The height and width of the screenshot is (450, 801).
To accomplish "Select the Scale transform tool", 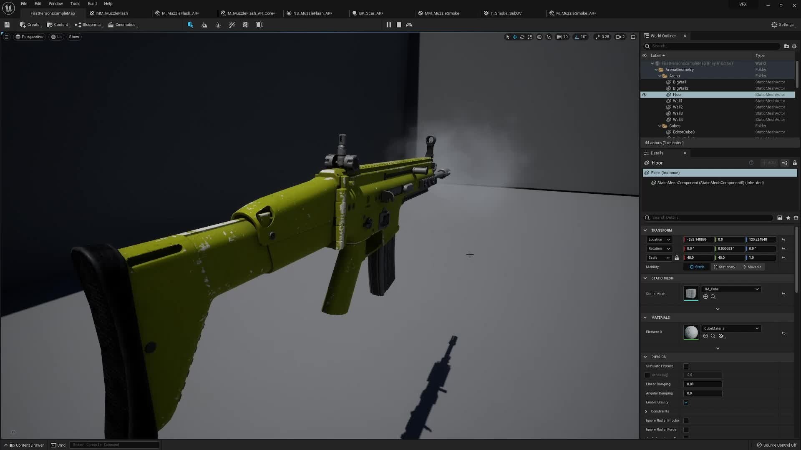I will pyautogui.click(x=530, y=37).
